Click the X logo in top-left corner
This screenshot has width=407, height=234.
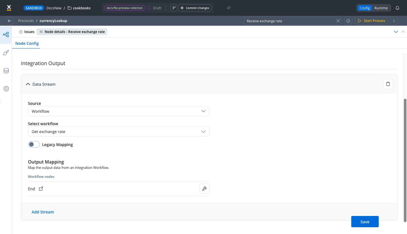[x=9, y=8]
